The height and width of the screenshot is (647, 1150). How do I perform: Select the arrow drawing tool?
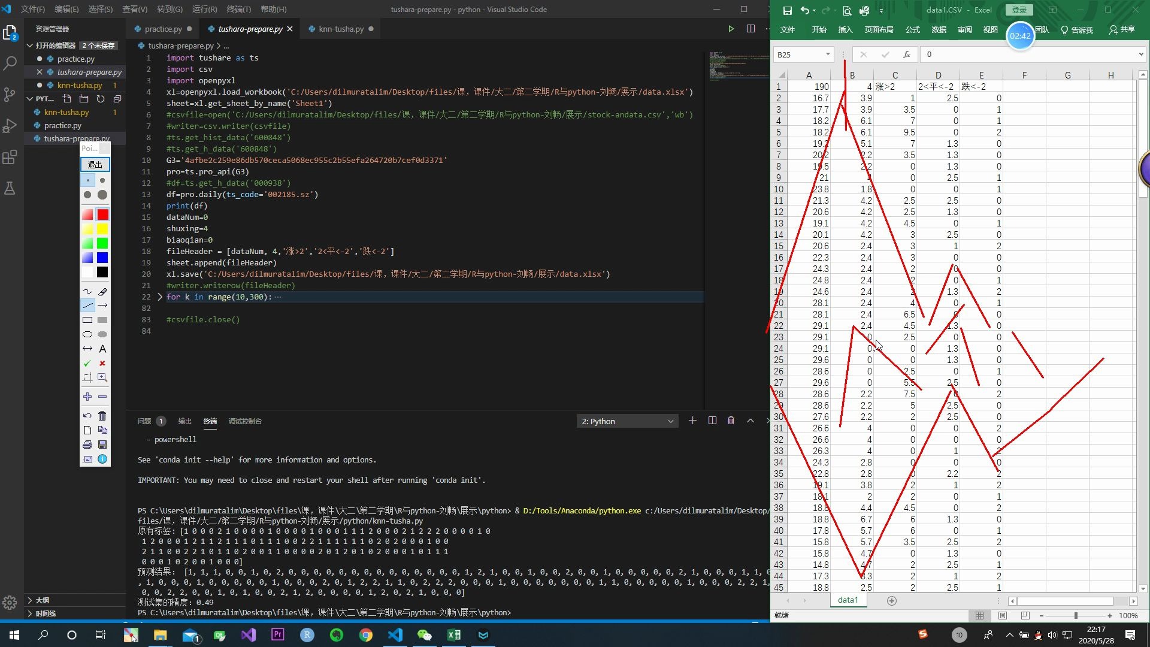102,306
